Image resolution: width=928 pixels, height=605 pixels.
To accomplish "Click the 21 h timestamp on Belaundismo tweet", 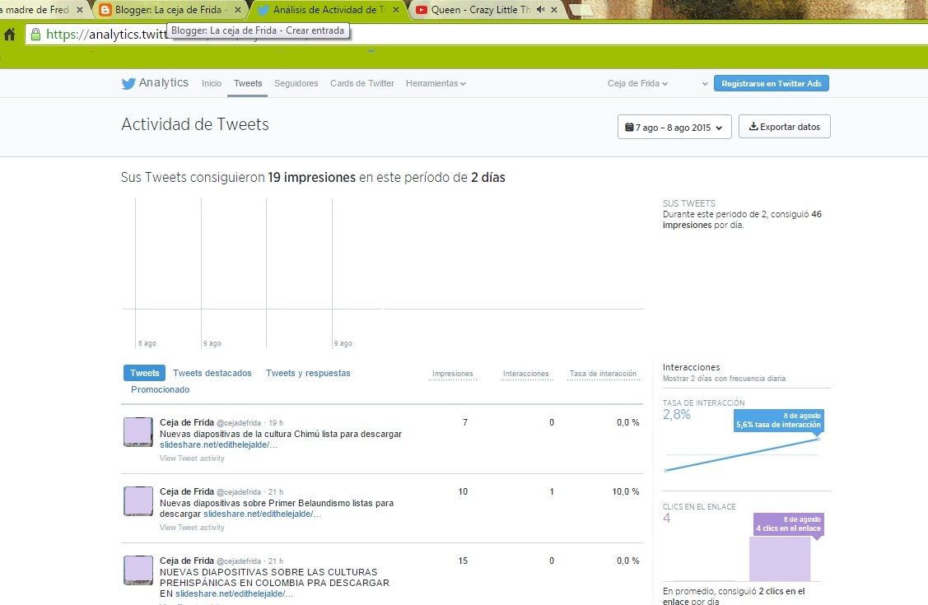I will (276, 492).
